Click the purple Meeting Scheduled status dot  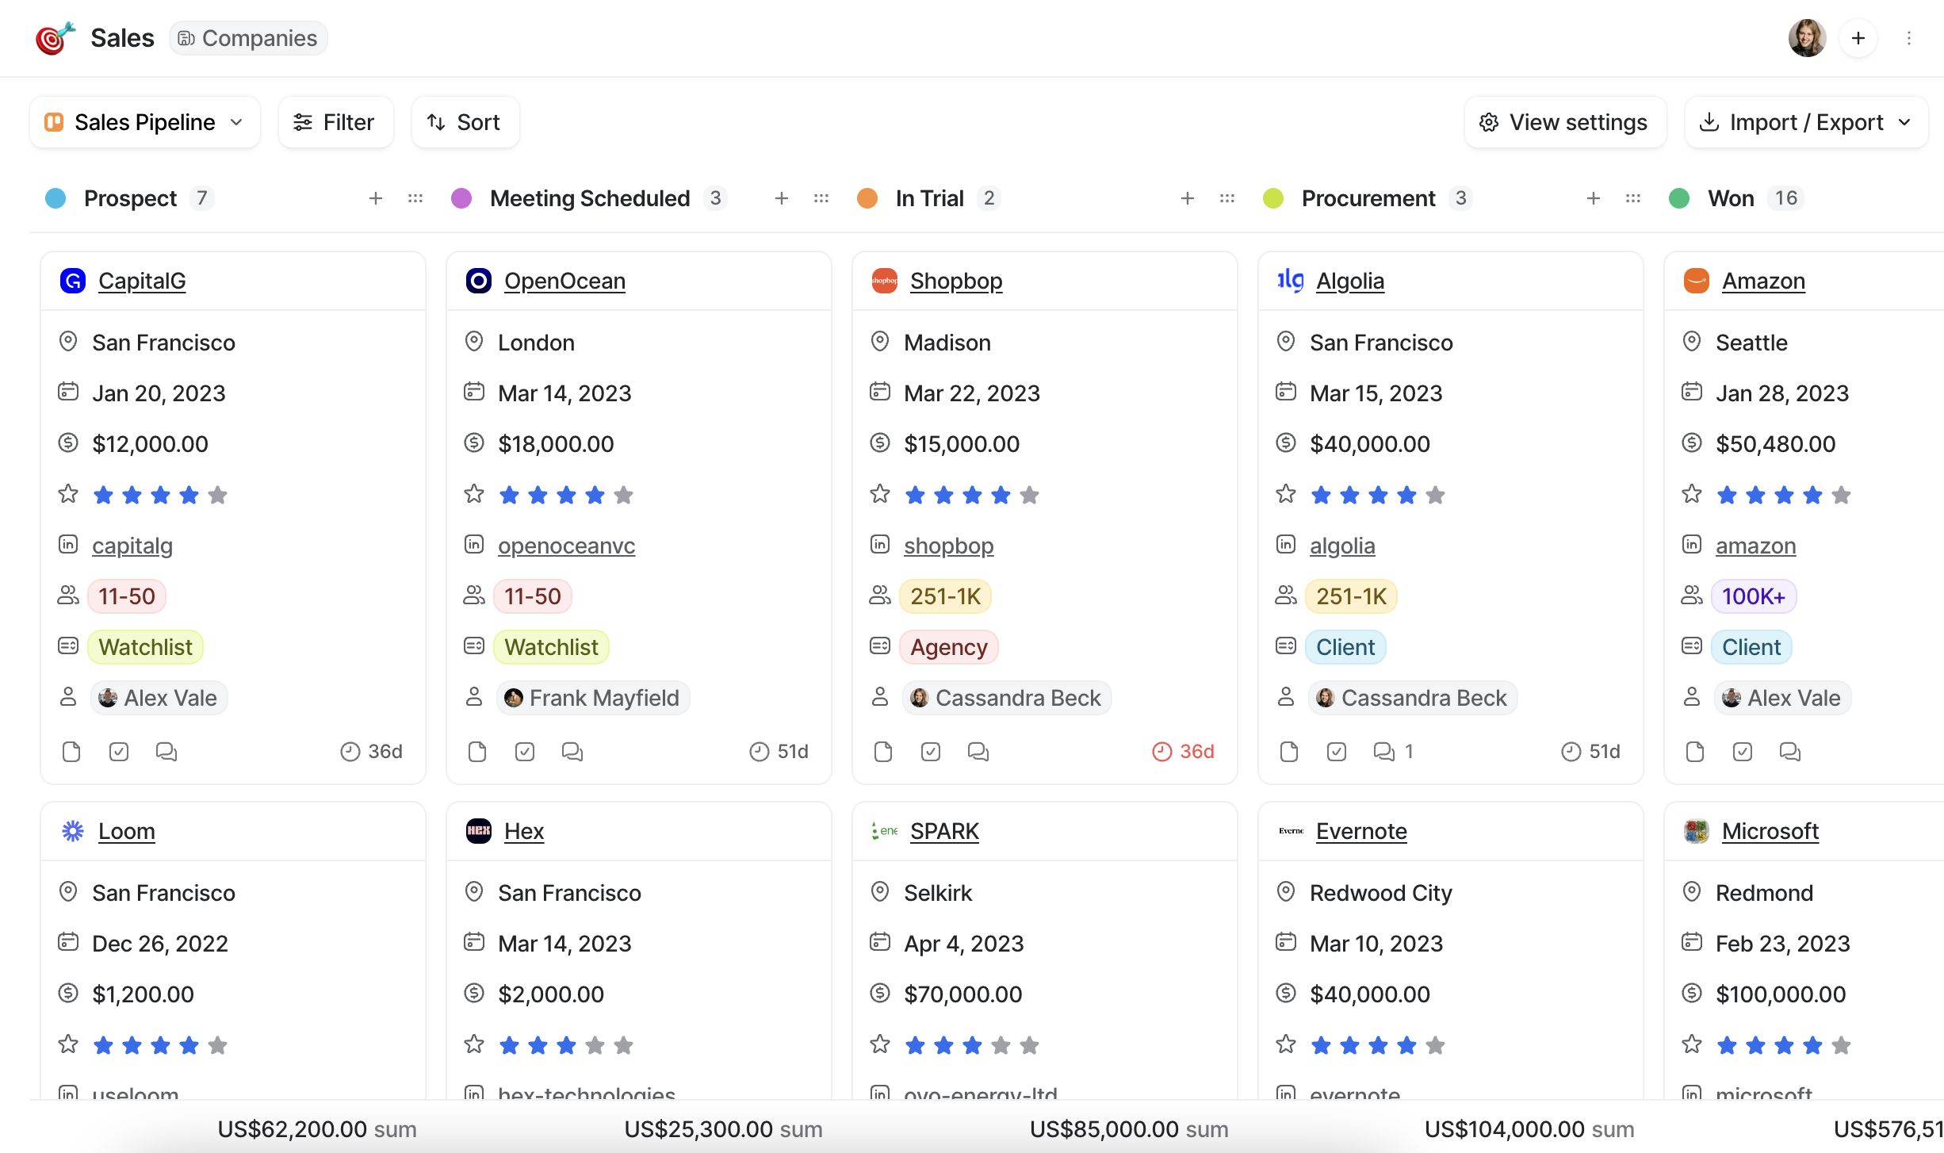tap(461, 198)
